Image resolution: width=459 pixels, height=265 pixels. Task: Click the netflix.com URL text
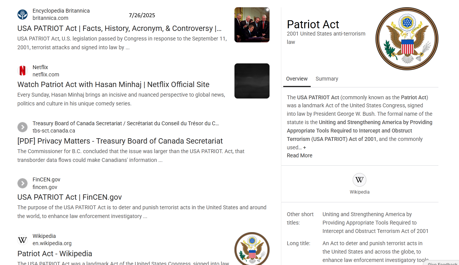pyautogui.click(x=46, y=74)
